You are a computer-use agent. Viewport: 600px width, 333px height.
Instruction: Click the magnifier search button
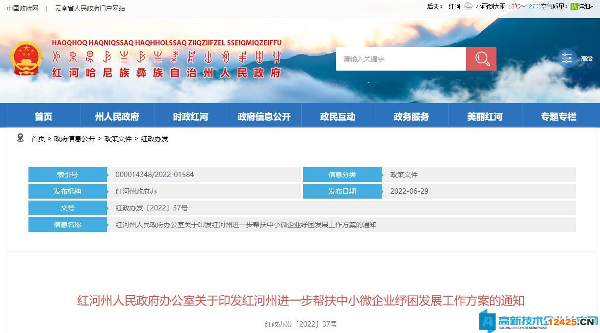point(481,59)
